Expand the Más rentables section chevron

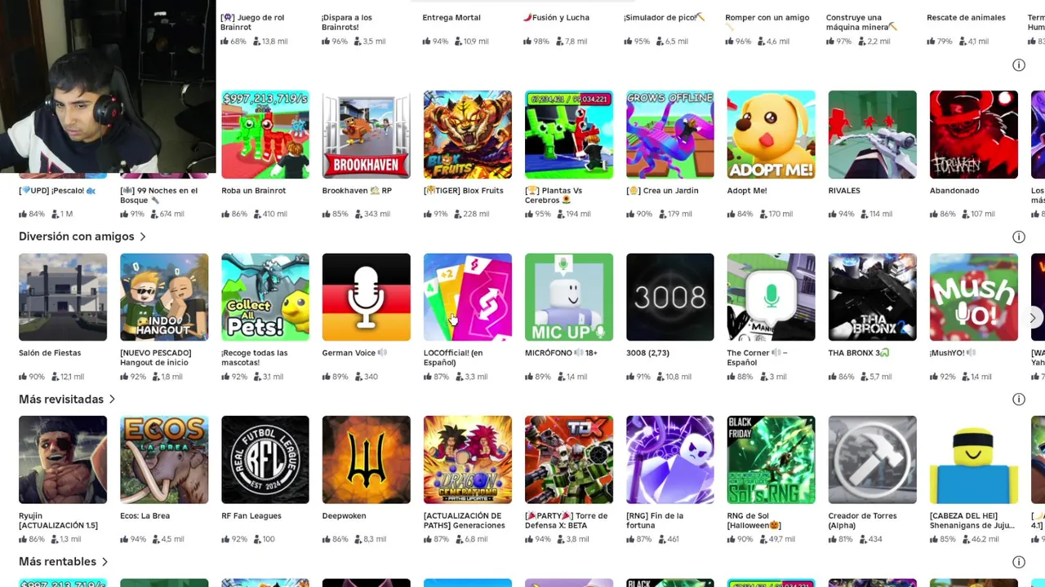click(x=104, y=562)
